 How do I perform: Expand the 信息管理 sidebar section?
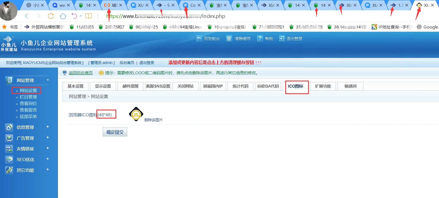[48, 127]
